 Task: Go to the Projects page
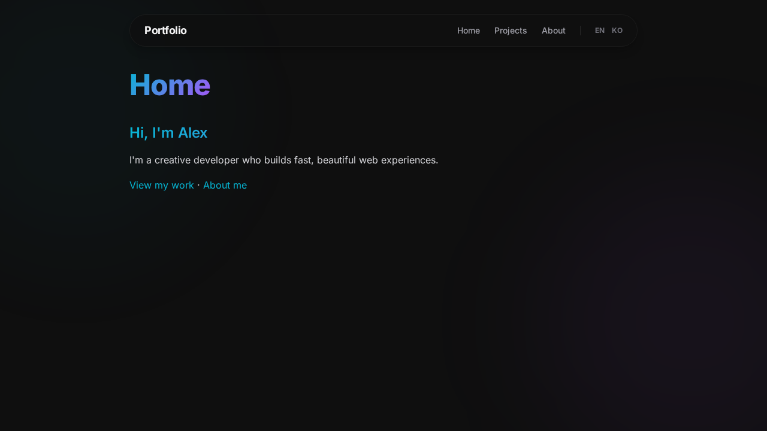[x=511, y=31]
